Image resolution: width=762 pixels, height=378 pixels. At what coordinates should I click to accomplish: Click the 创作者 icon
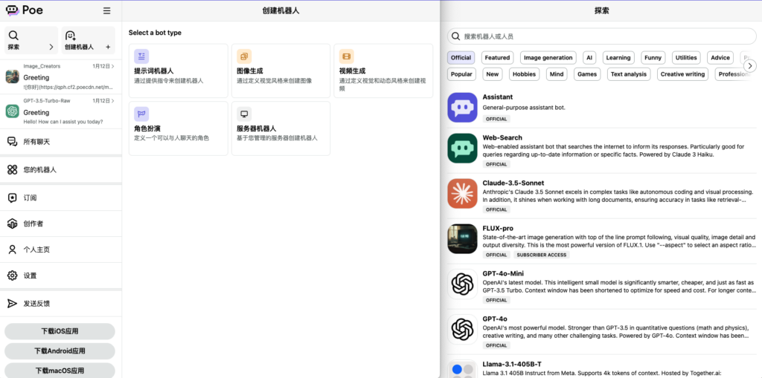tap(12, 224)
